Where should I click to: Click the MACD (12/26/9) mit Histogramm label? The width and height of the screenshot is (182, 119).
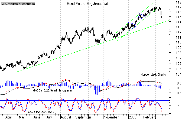coord(53,90)
